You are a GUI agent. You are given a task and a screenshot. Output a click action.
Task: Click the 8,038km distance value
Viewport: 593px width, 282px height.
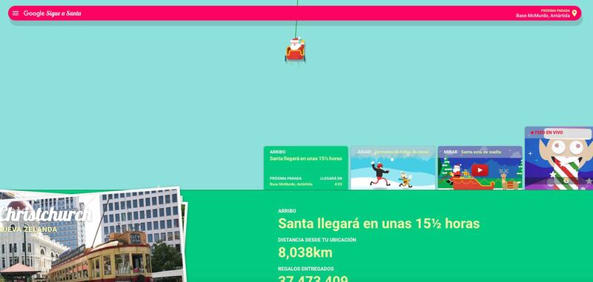[305, 252]
